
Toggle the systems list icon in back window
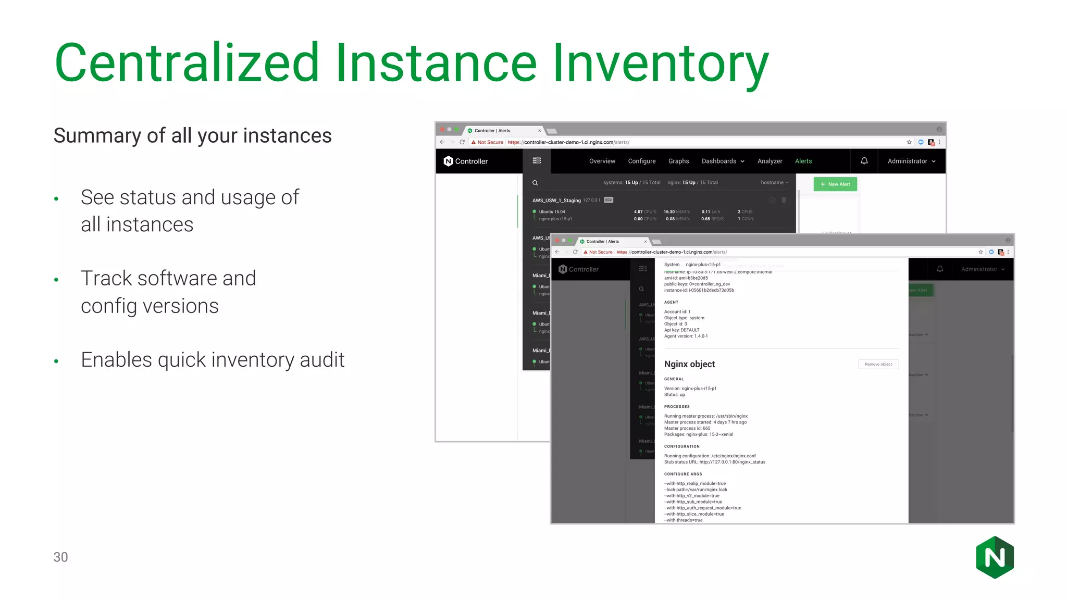537,161
